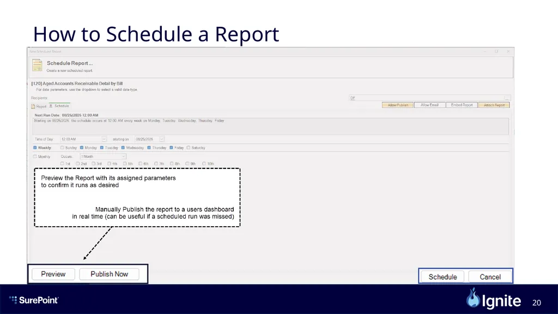Uncheck the Tuesday checkbox
Image resolution: width=558 pixels, height=314 pixels.
pyautogui.click(x=102, y=148)
